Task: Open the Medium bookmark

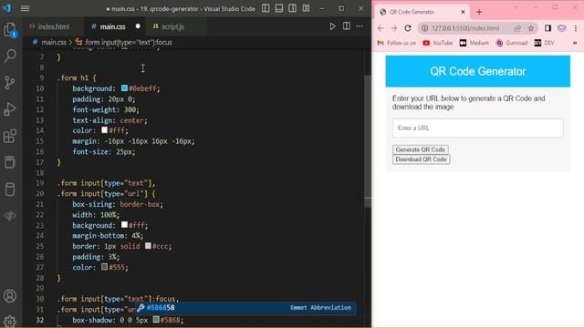Action: (x=474, y=43)
